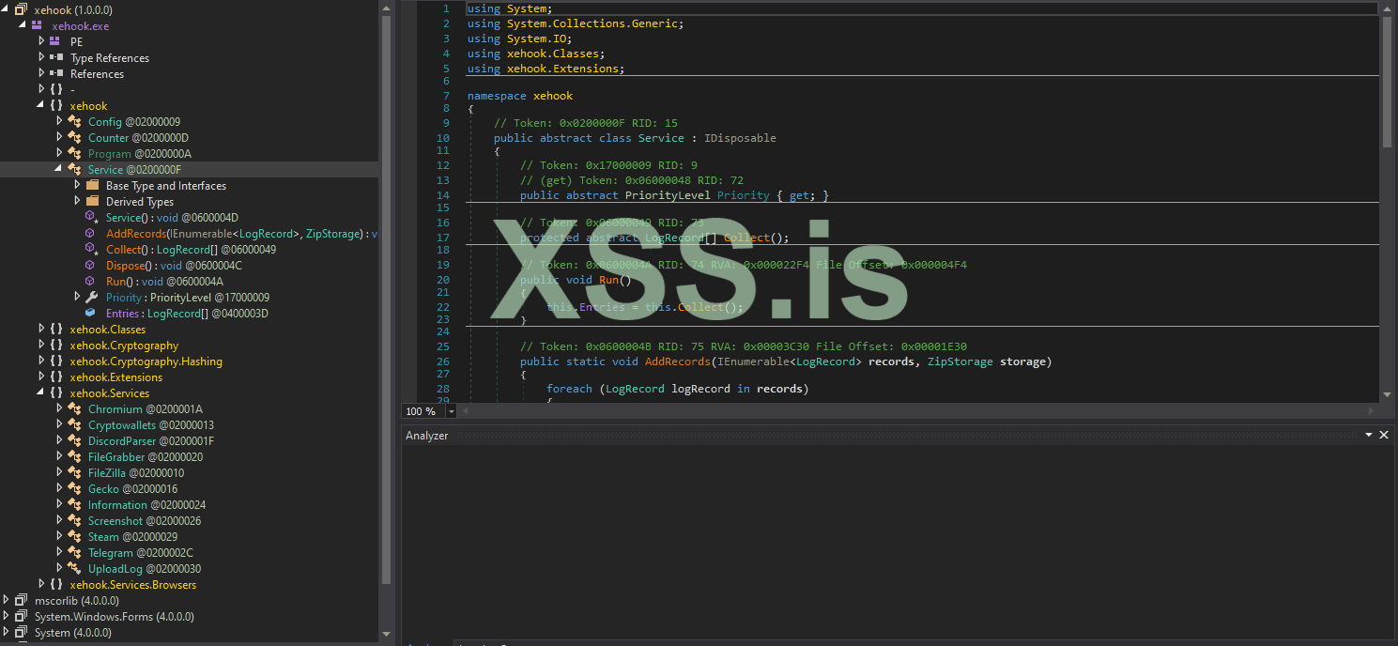Select the System (4.0.0.0) assembly
1398x646 pixels.
73,633
